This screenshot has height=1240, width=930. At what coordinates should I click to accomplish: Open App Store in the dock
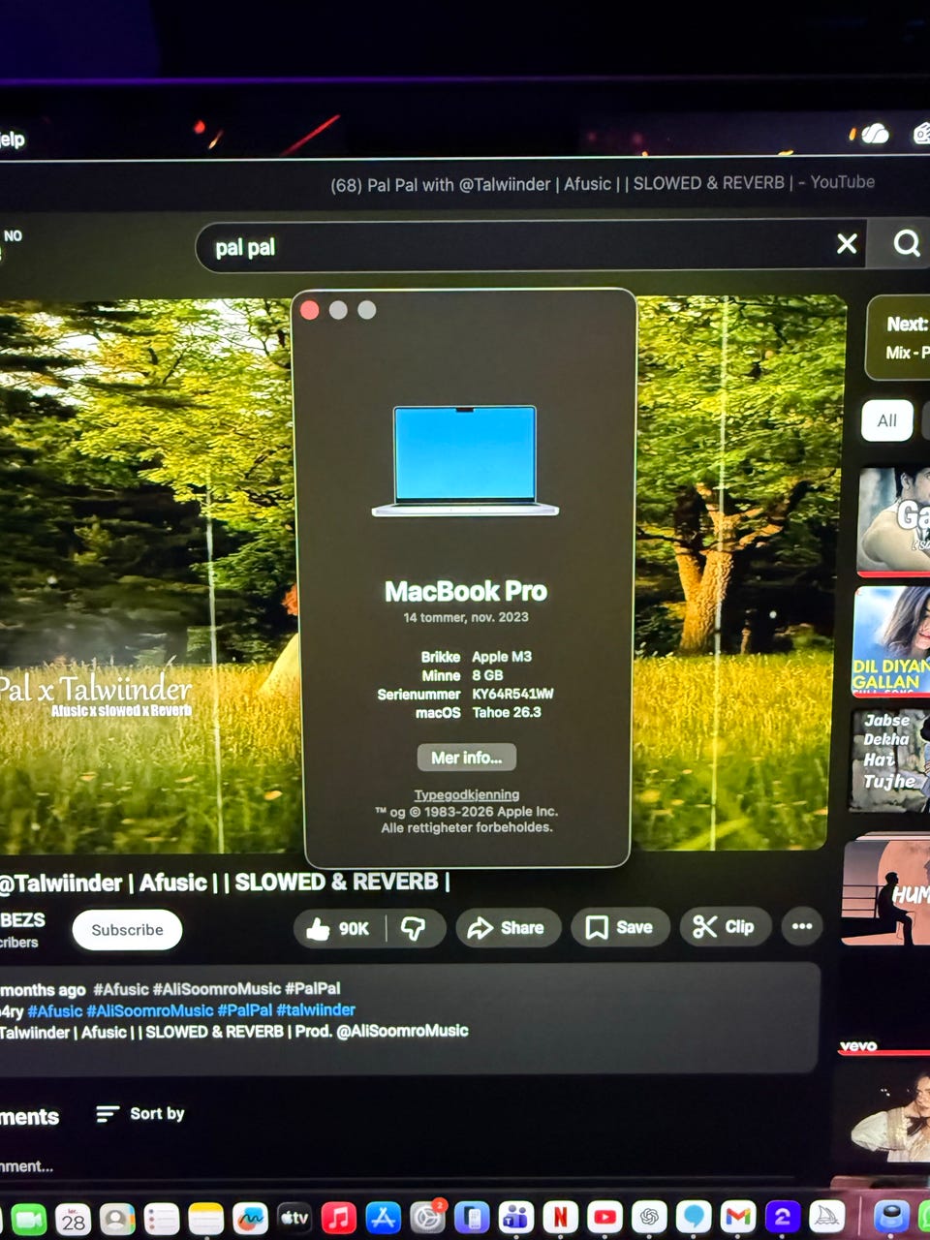tap(383, 1217)
